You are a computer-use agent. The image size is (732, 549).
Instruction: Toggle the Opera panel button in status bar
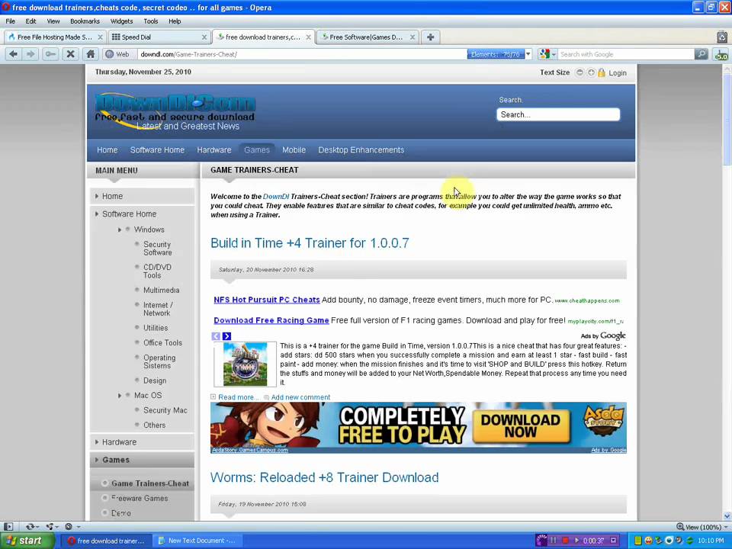[x=8, y=527]
